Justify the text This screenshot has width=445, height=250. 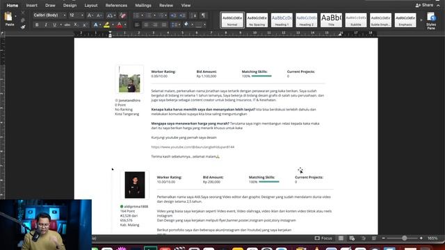[x=164, y=25]
